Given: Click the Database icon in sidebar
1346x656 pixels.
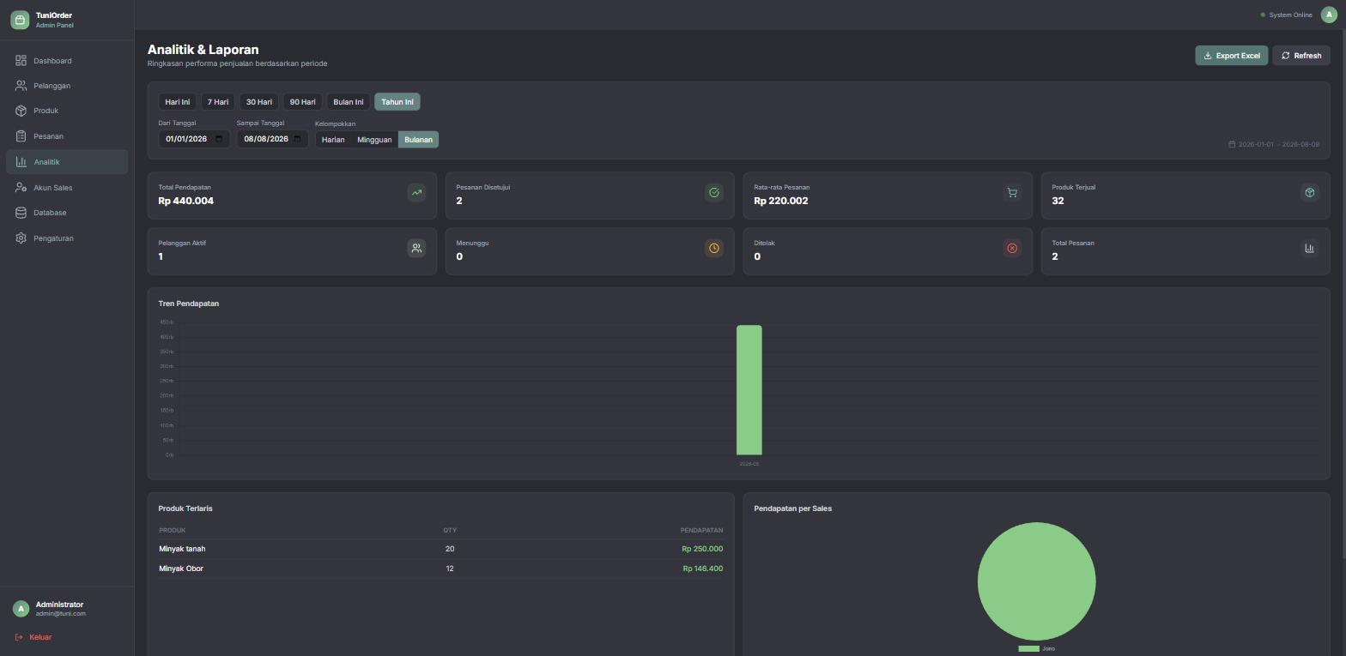Looking at the screenshot, I should (x=21, y=213).
